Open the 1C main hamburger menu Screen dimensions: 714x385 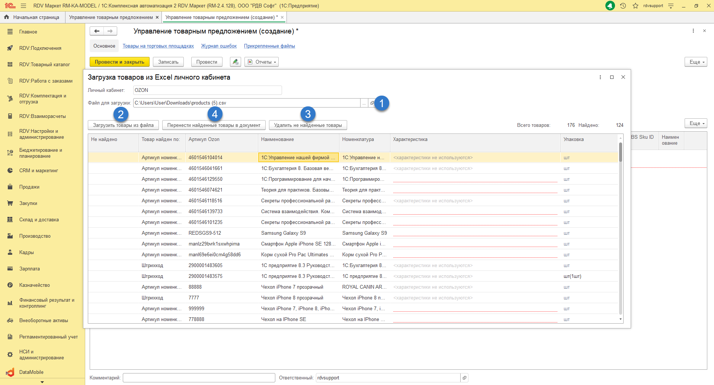pyautogui.click(x=23, y=6)
